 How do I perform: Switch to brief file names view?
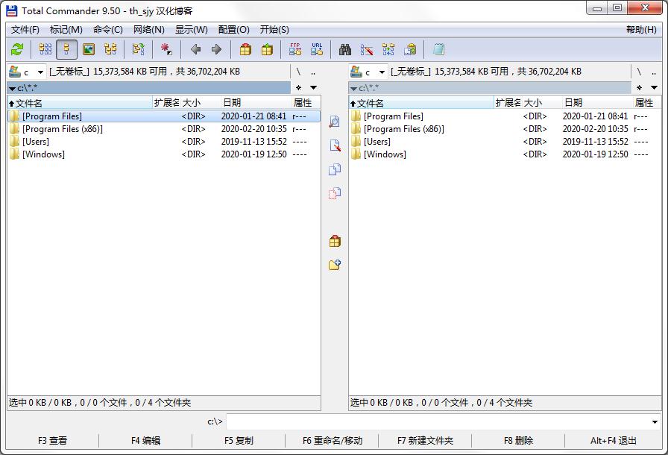click(x=45, y=49)
